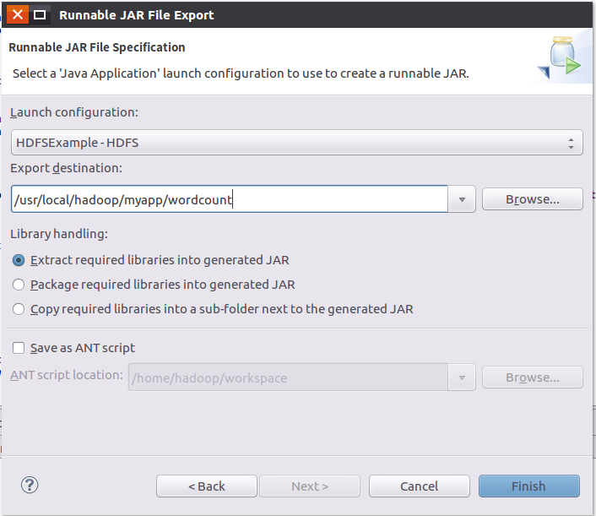Expand the Export destination dropdown arrow
Viewport: 596px width, 516px height.
coord(462,200)
